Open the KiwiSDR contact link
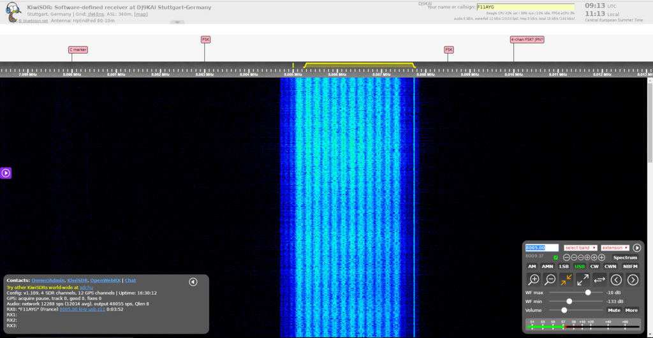The width and height of the screenshot is (653, 338). [77, 281]
